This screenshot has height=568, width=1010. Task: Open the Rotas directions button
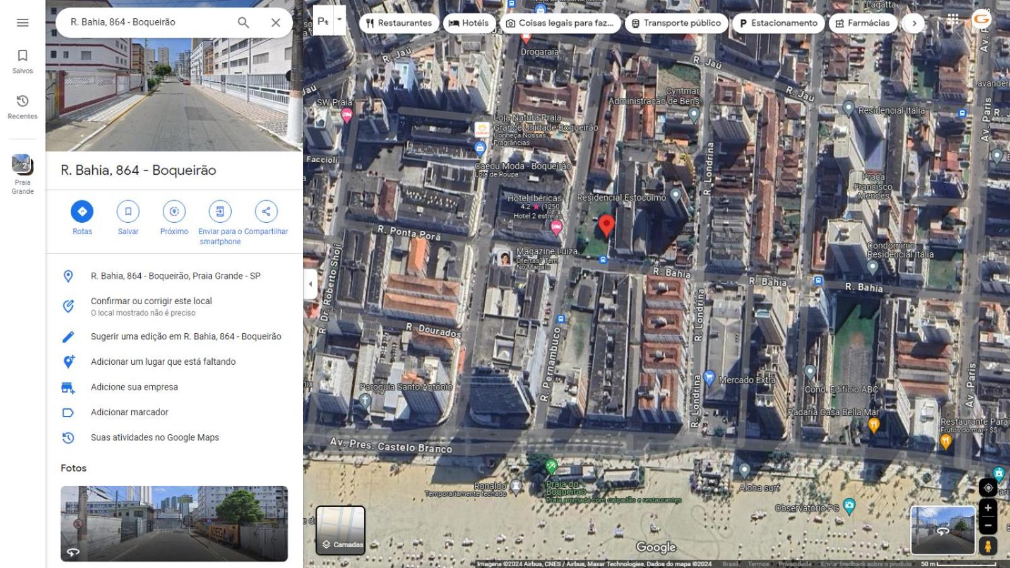[x=82, y=211]
